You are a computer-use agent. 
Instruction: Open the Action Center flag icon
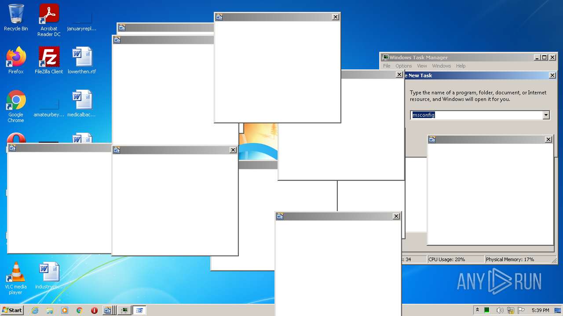tap(522, 310)
